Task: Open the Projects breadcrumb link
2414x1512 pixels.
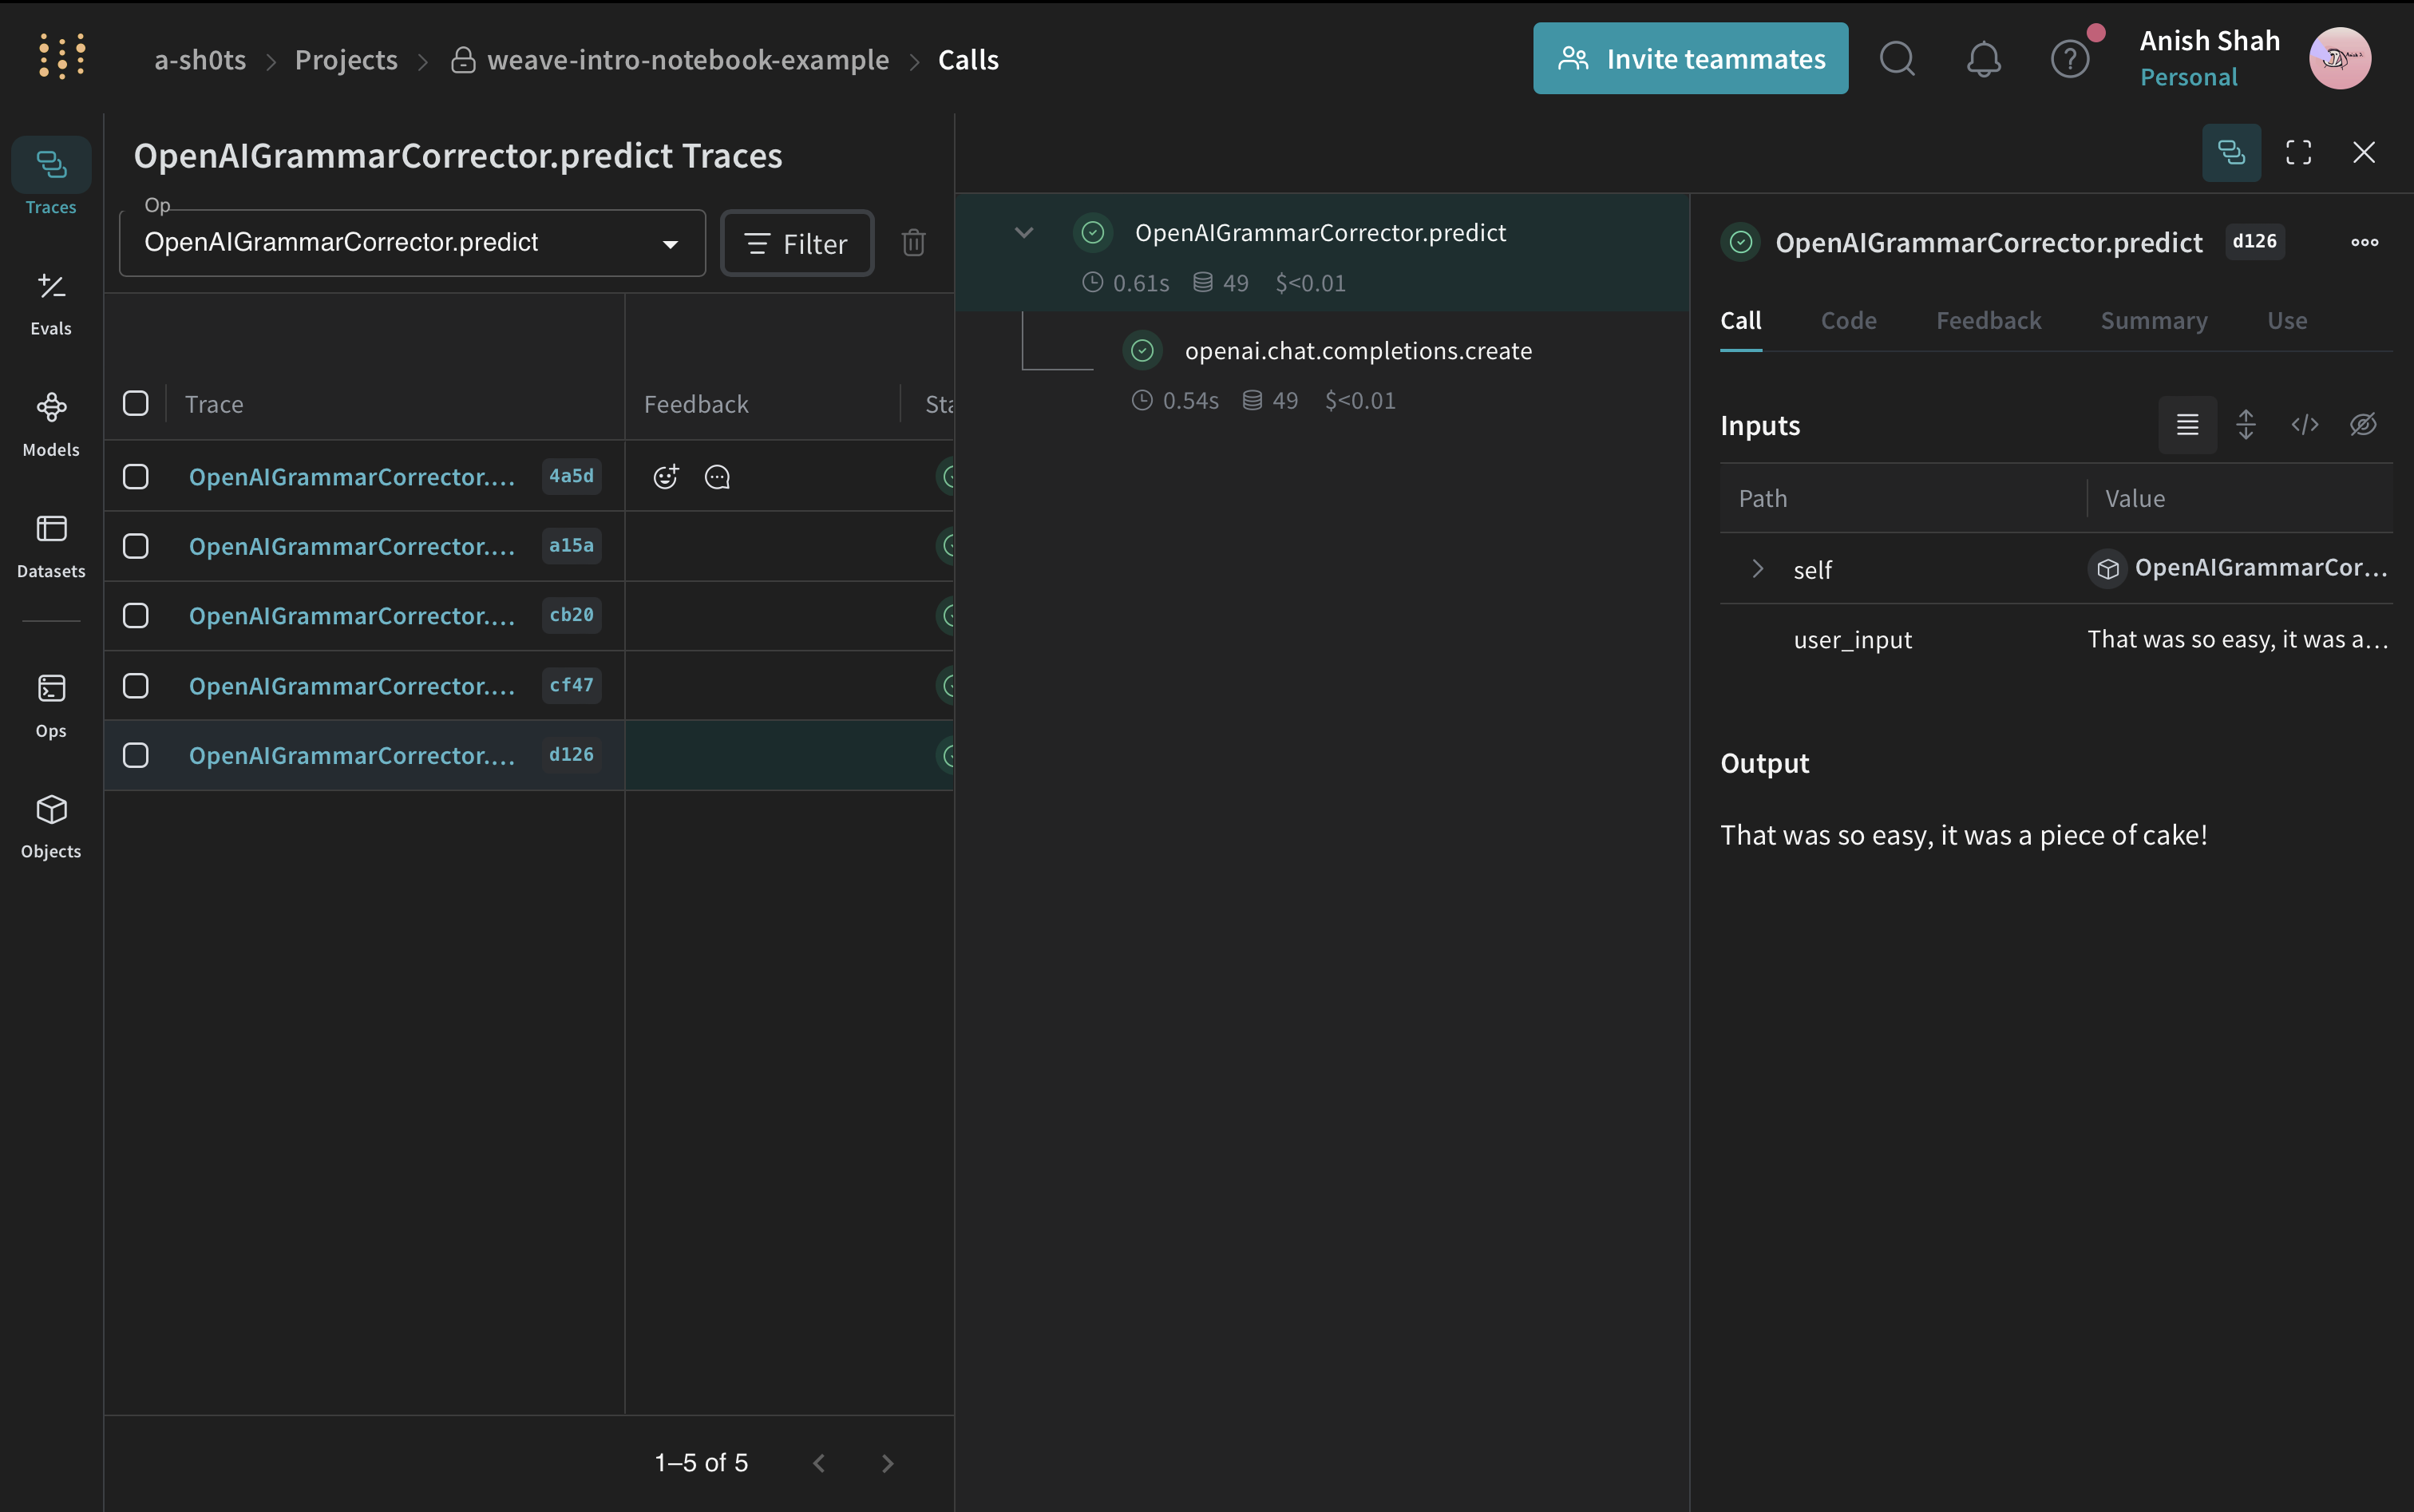Action: click(346, 60)
